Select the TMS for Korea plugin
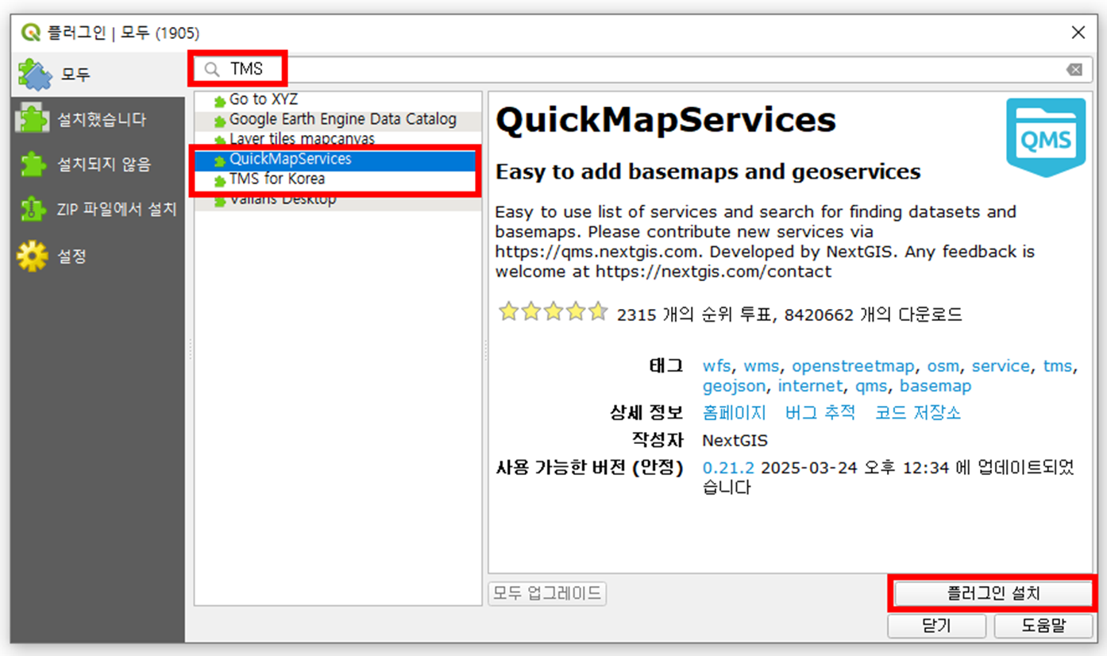The image size is (1107, 656). [337, 179]
